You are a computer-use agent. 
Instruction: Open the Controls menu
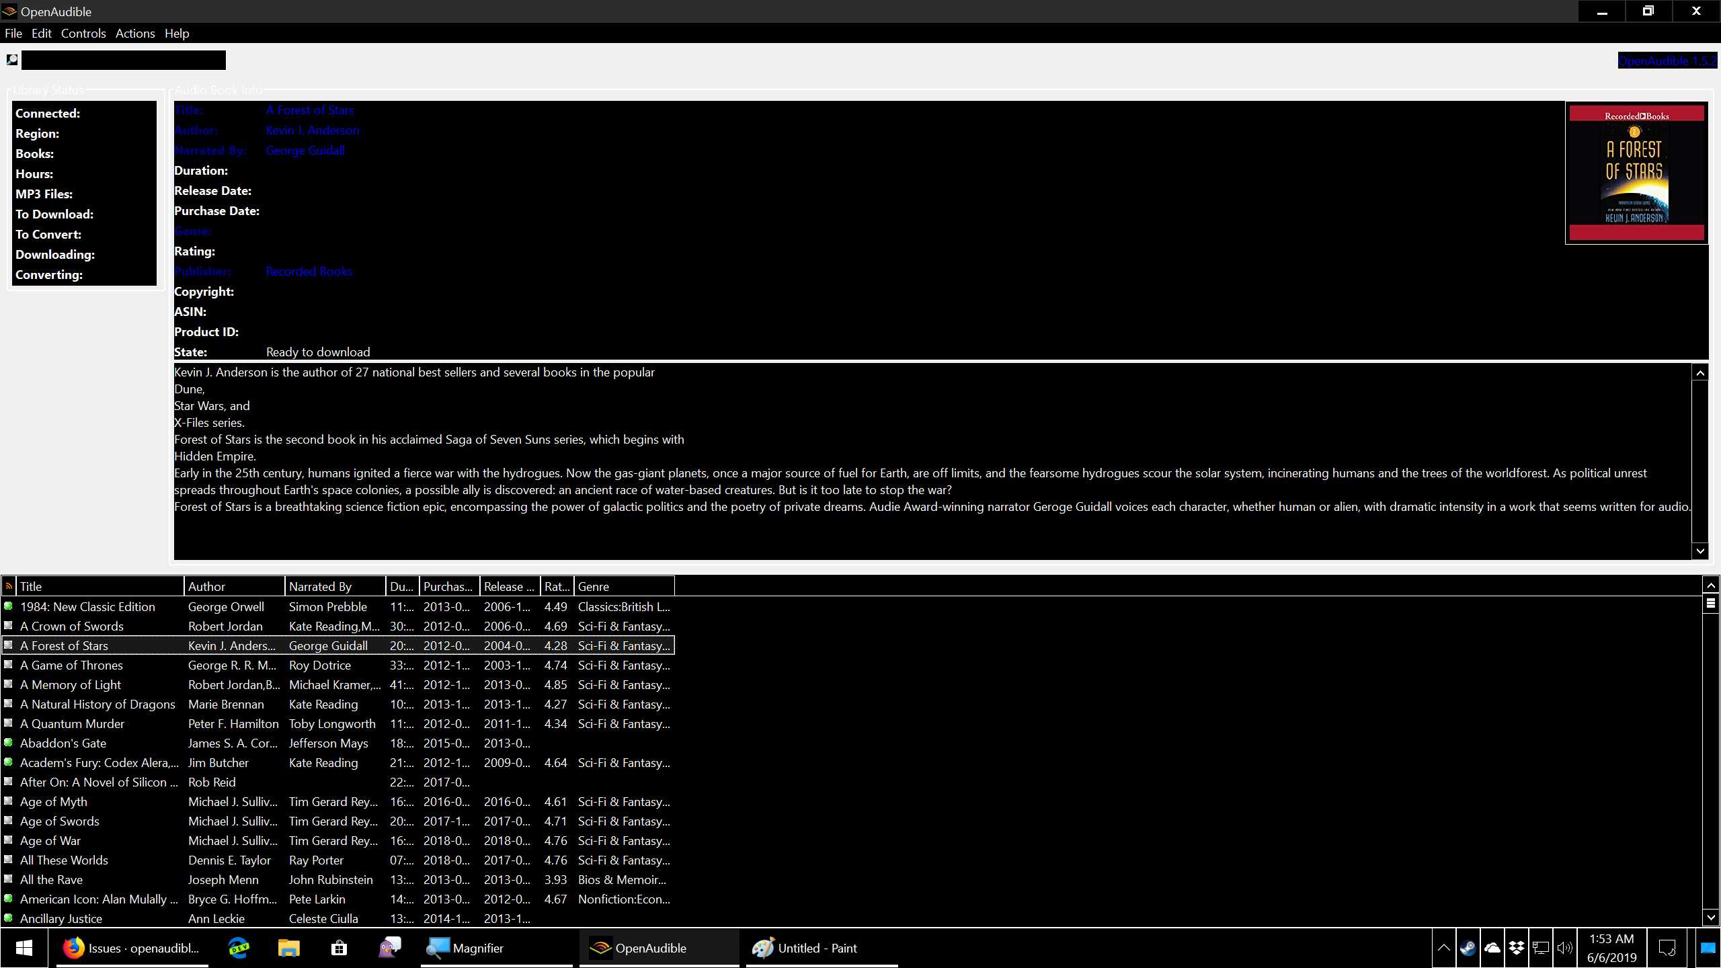point(83,33)
